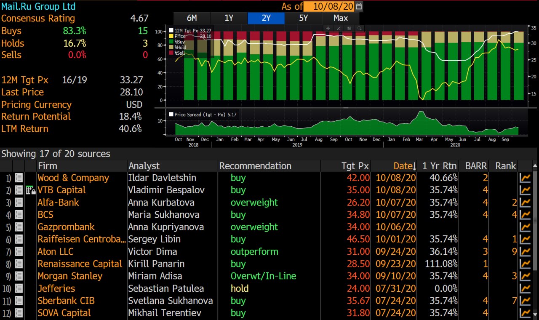Show the history chart icon for Jefferies
This screenshot has height=320, width=539.
pyautogui.click(x=525, y=288)
